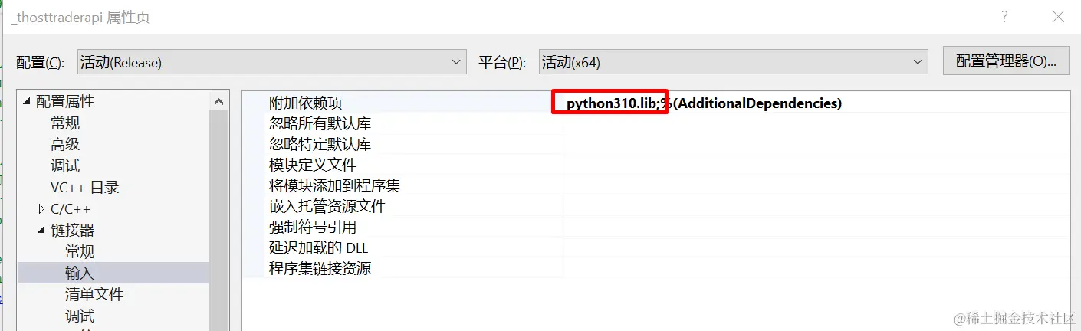
Task: Select VC++ 目录 in the tree
Action: pyautogui.click(x=85, y=188)
